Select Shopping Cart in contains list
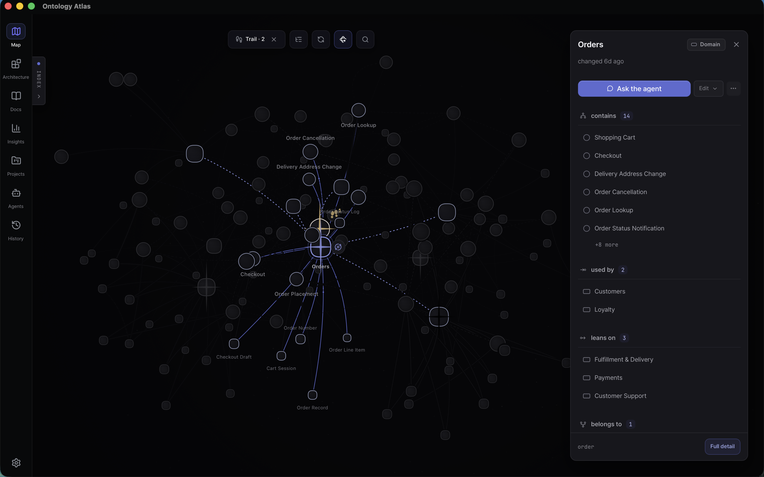The width and height of the screenshot is (764, 477). tap(659, 137)
